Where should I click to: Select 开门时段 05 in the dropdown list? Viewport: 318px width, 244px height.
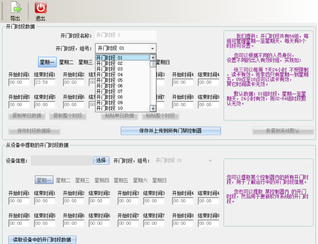[x=122, y=80]
